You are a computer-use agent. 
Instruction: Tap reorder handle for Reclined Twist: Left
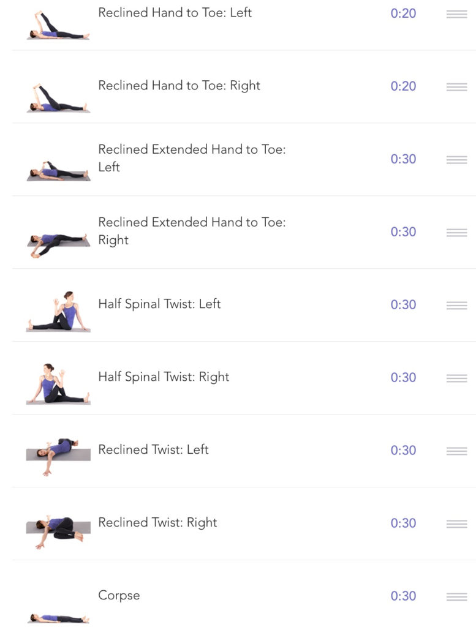(456, 451)
